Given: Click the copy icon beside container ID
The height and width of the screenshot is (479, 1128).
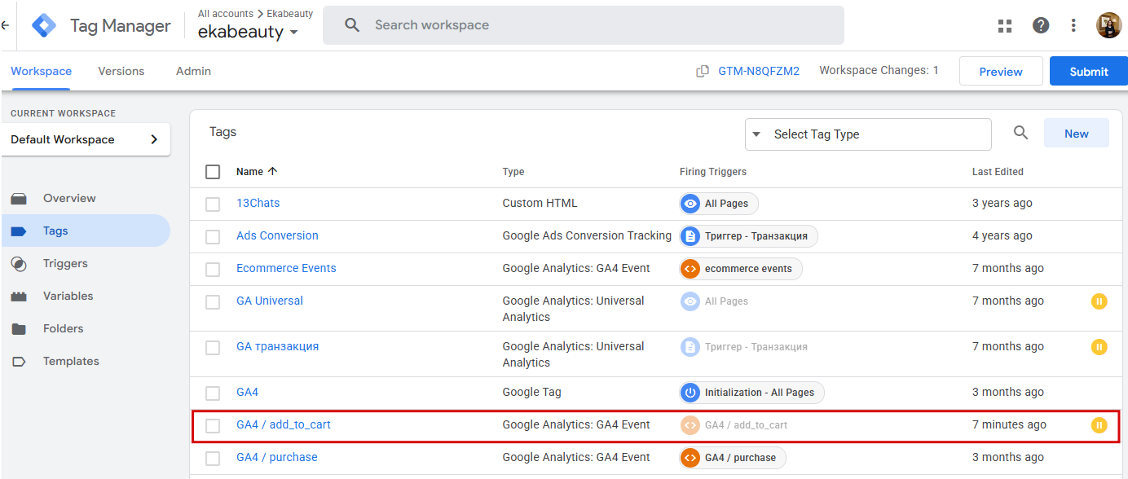Looking at the screenshot, I should (x=702, y=72).
